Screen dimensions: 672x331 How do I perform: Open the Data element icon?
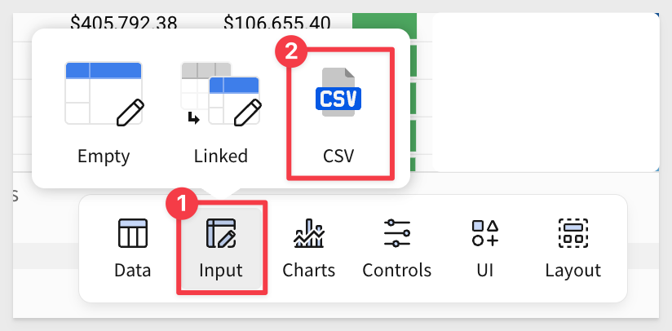[x=133, y=233]
